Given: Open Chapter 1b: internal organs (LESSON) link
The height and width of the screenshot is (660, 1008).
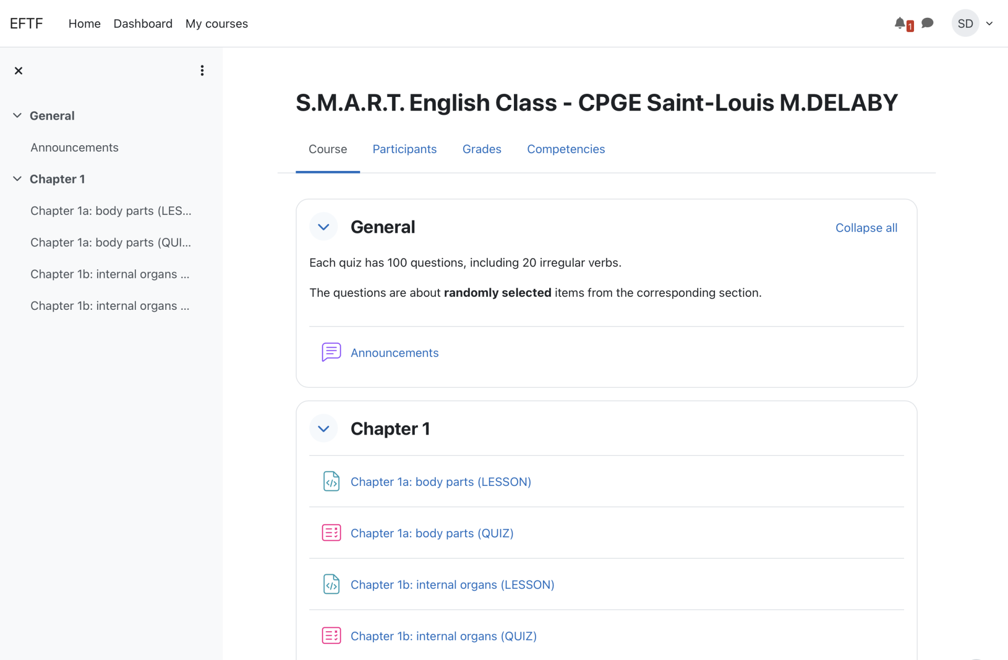Looking at the screenshot, I should [x=452, y=585].
